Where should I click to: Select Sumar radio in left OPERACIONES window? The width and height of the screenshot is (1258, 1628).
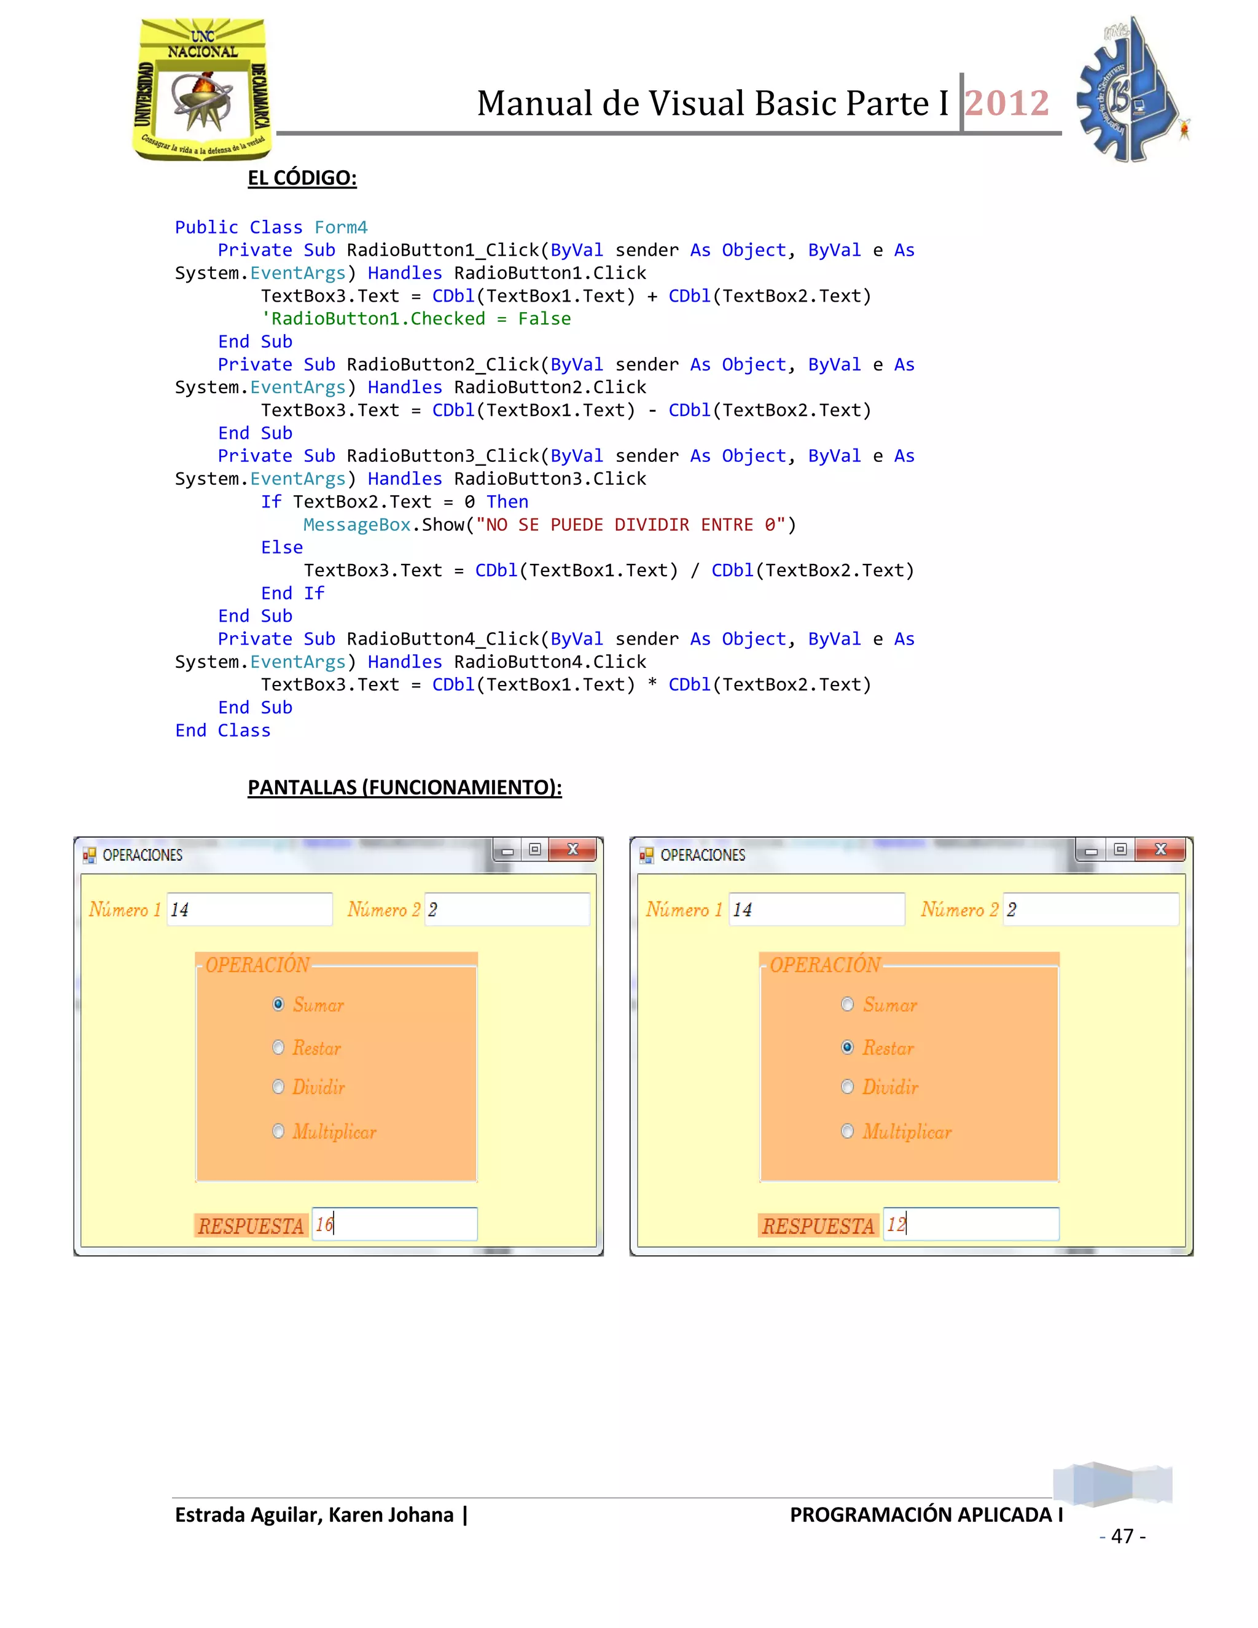pos(279,1004)
